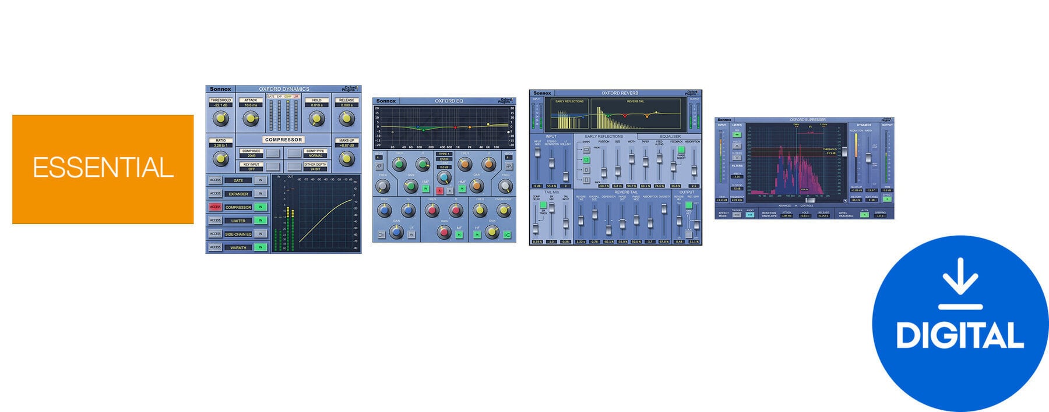Click the red Access button for Compressor
Screen dimensions: 1049x412
tap(215, 207)
